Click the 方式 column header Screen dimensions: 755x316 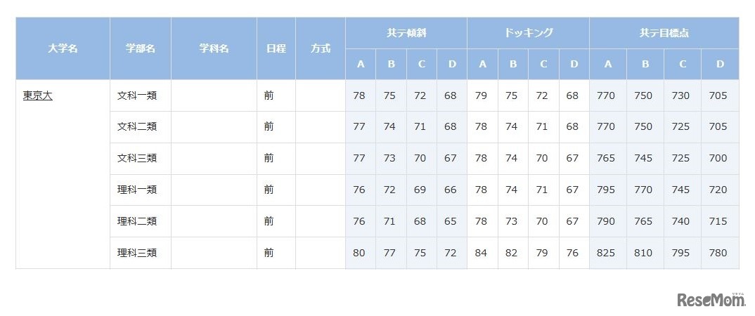point(321,49)
